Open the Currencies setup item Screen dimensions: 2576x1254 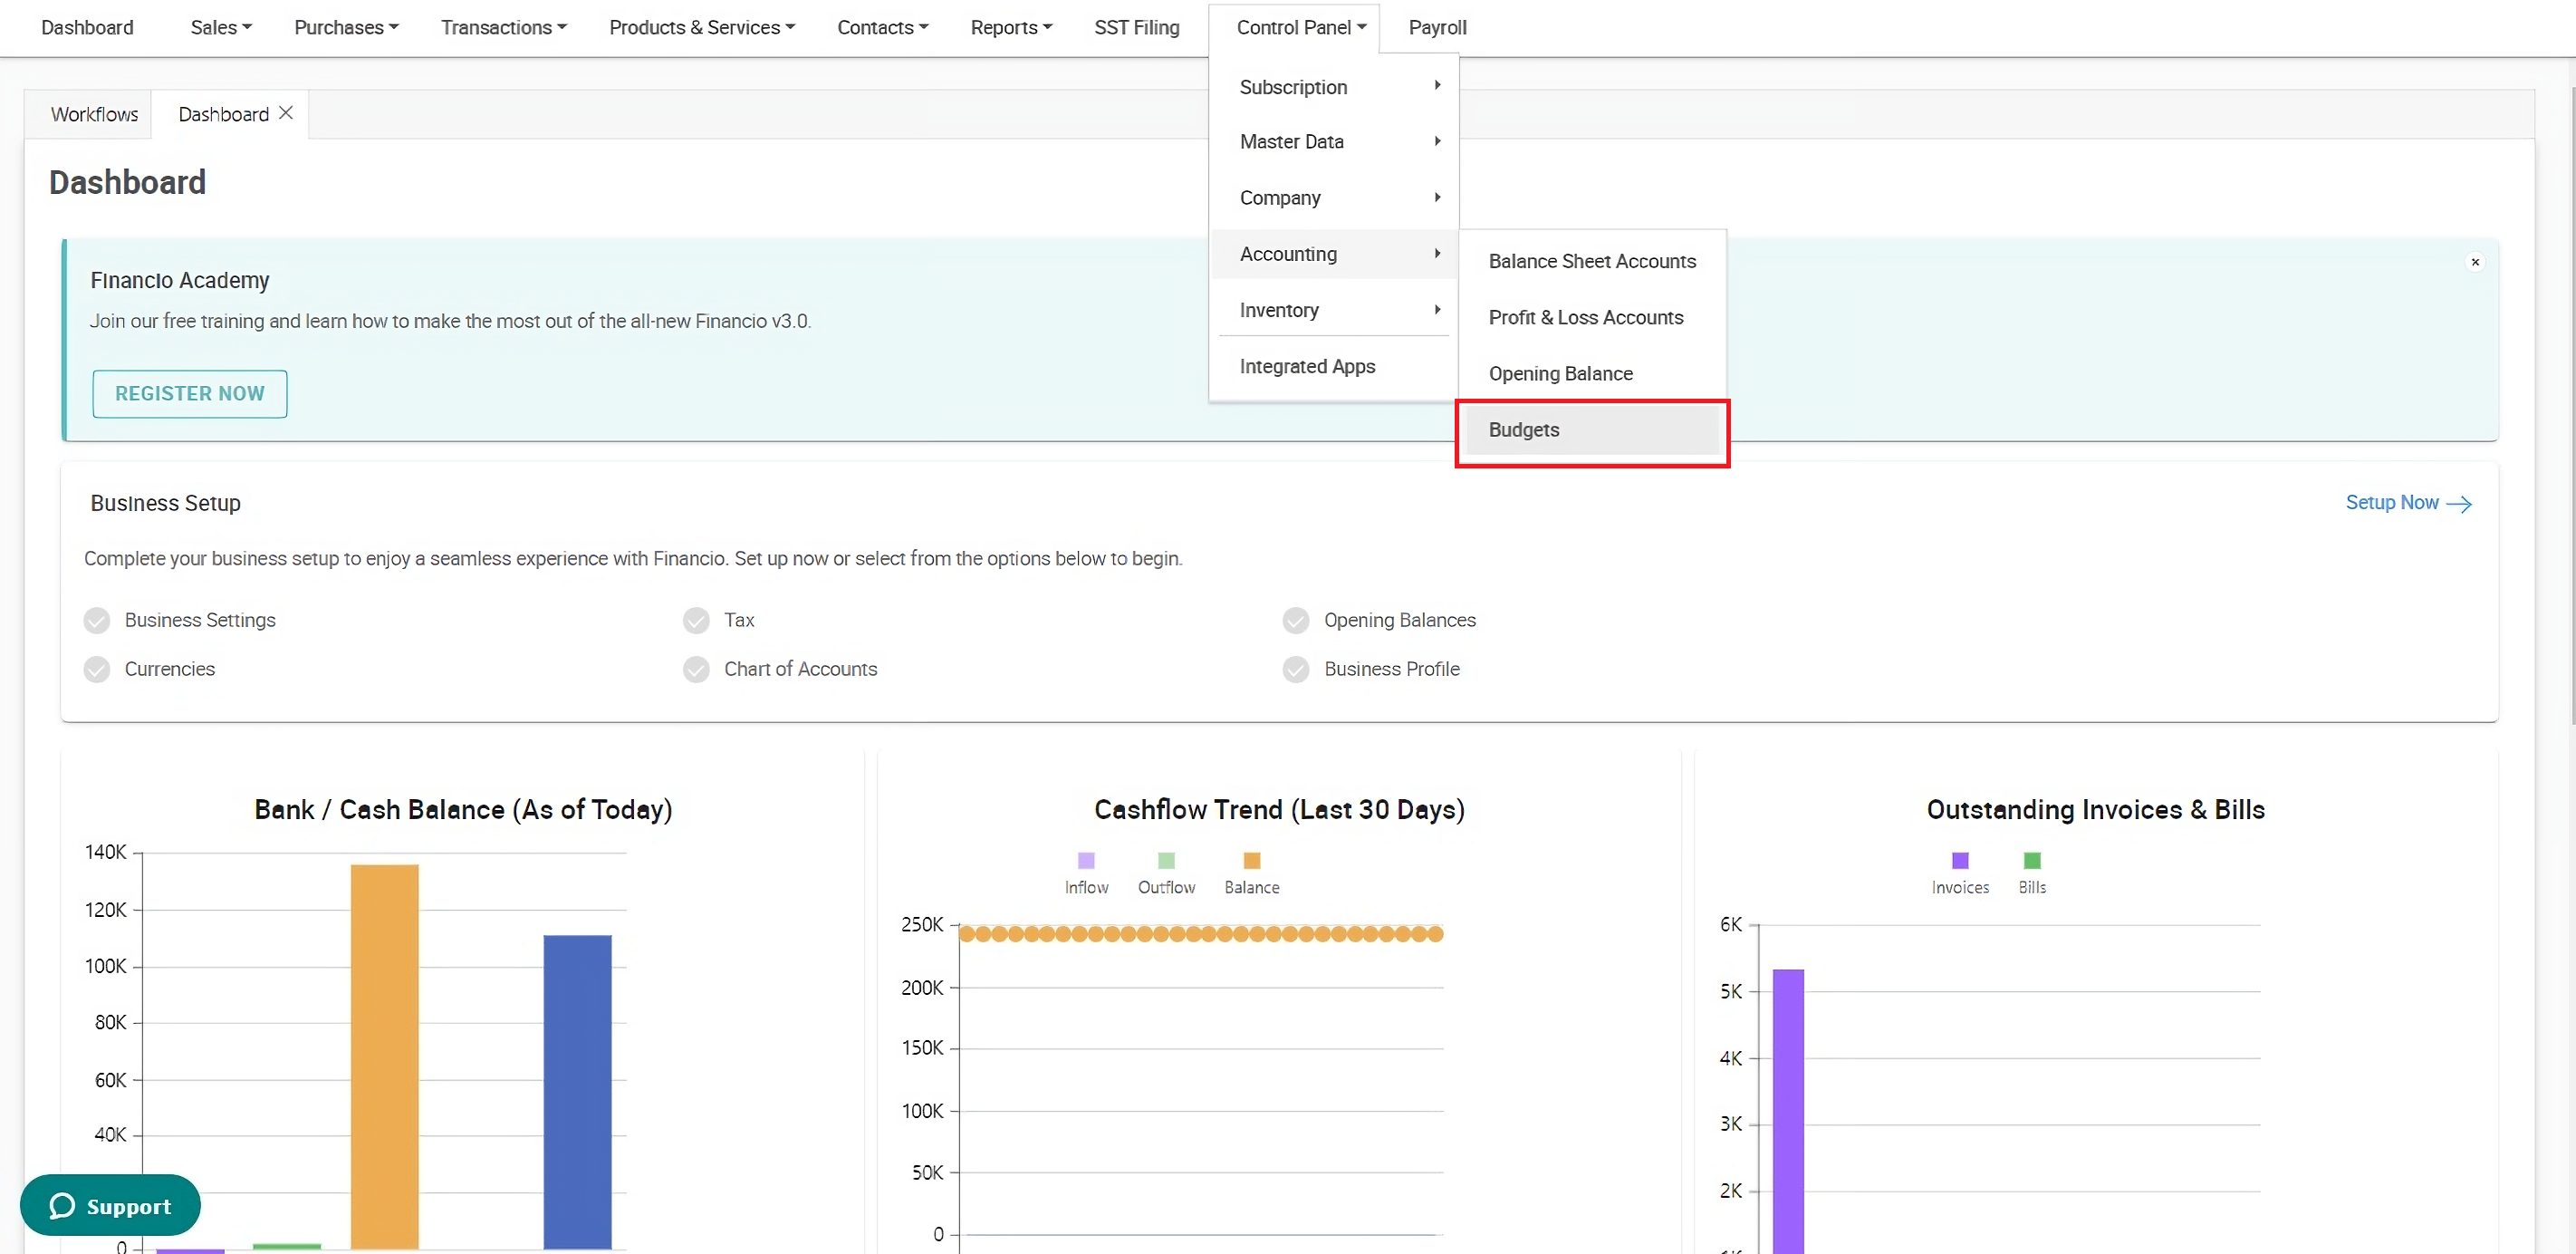[x=170, y=669]
